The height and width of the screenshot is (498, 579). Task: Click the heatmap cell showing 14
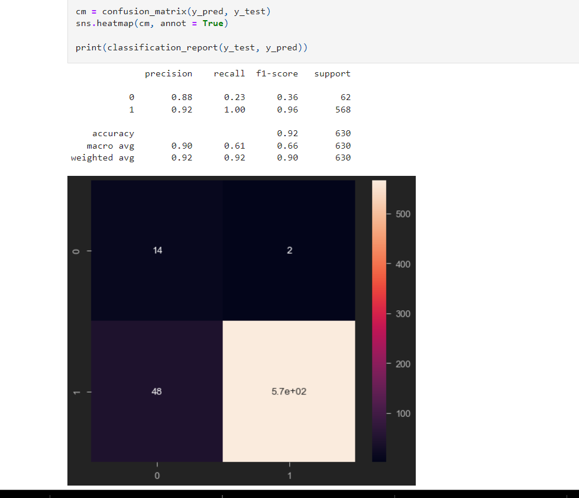tap(157, 250)
